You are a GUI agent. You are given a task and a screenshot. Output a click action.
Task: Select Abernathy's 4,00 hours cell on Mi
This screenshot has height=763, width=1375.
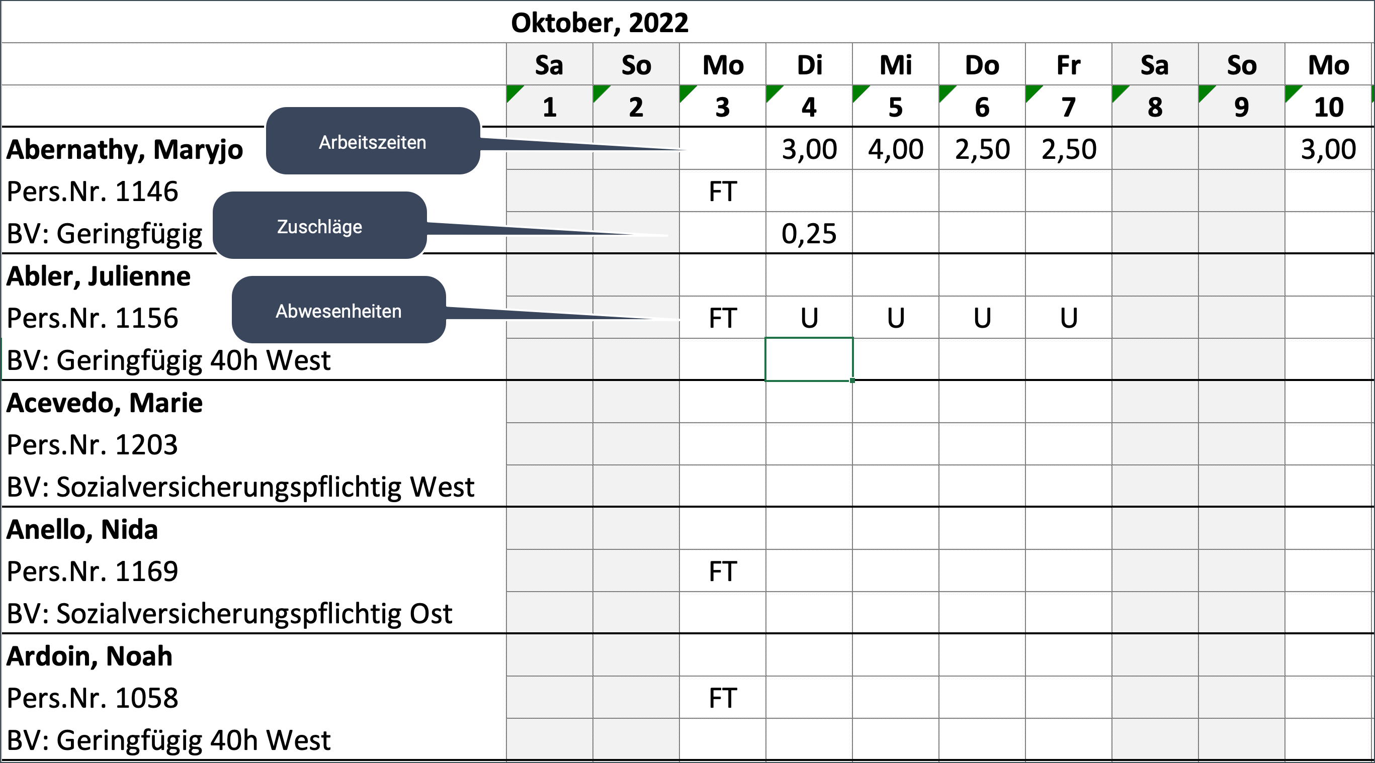click(895, 149)
